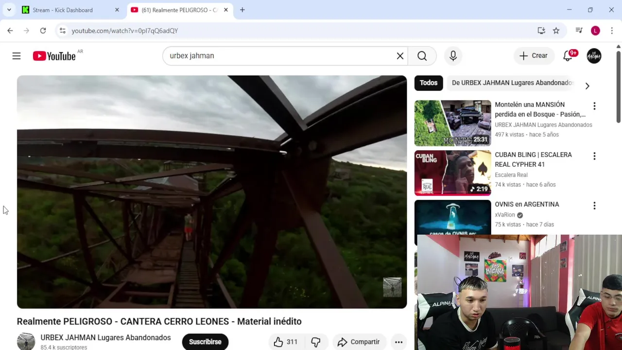Click the Crear button
Image resolution: width=622 pixels, height=350 pixels.
click(534, 56)
